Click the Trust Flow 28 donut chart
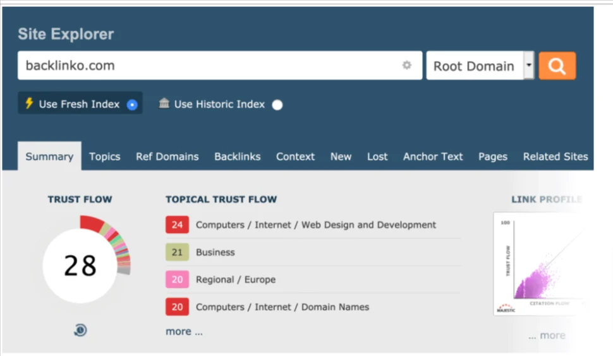 coord(80,266)
